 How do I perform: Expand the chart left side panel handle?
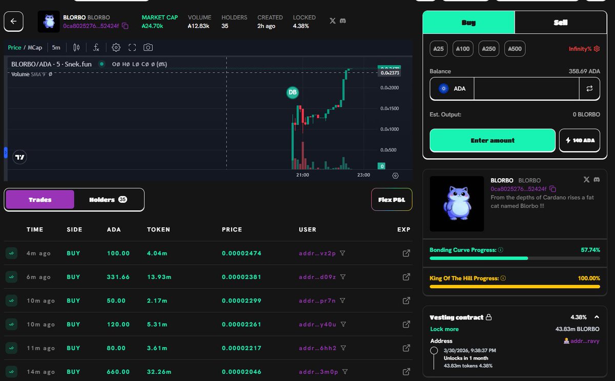click(x=6, y=152)
